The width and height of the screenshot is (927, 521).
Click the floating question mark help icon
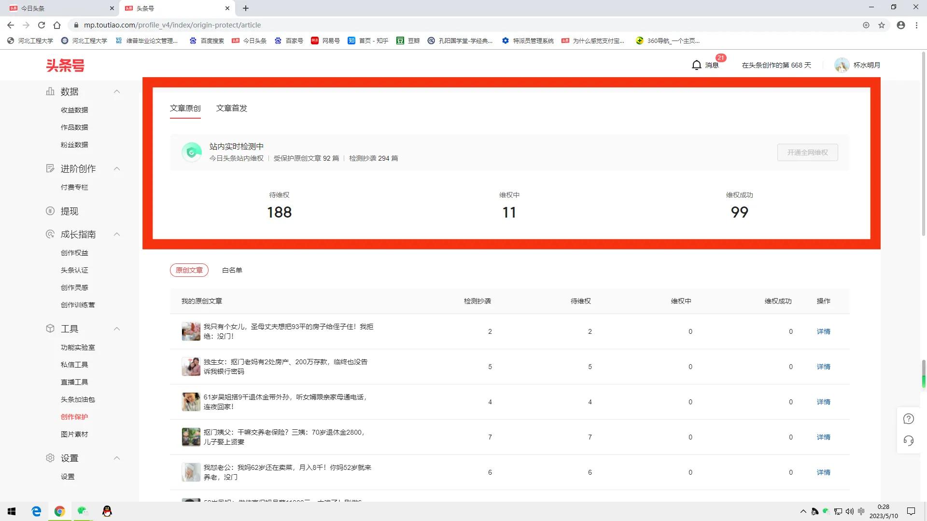tap(909, 419)
